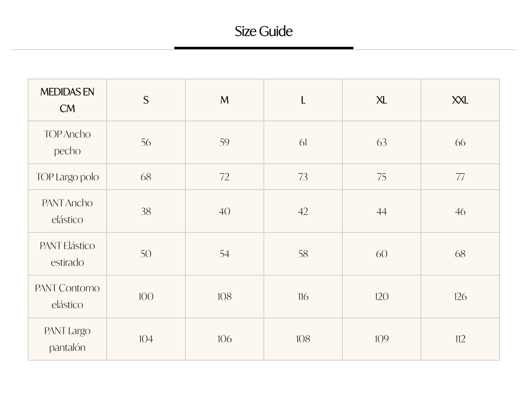
Task: Select the PANT Elástico estirado row label
Action: [67, 254]
